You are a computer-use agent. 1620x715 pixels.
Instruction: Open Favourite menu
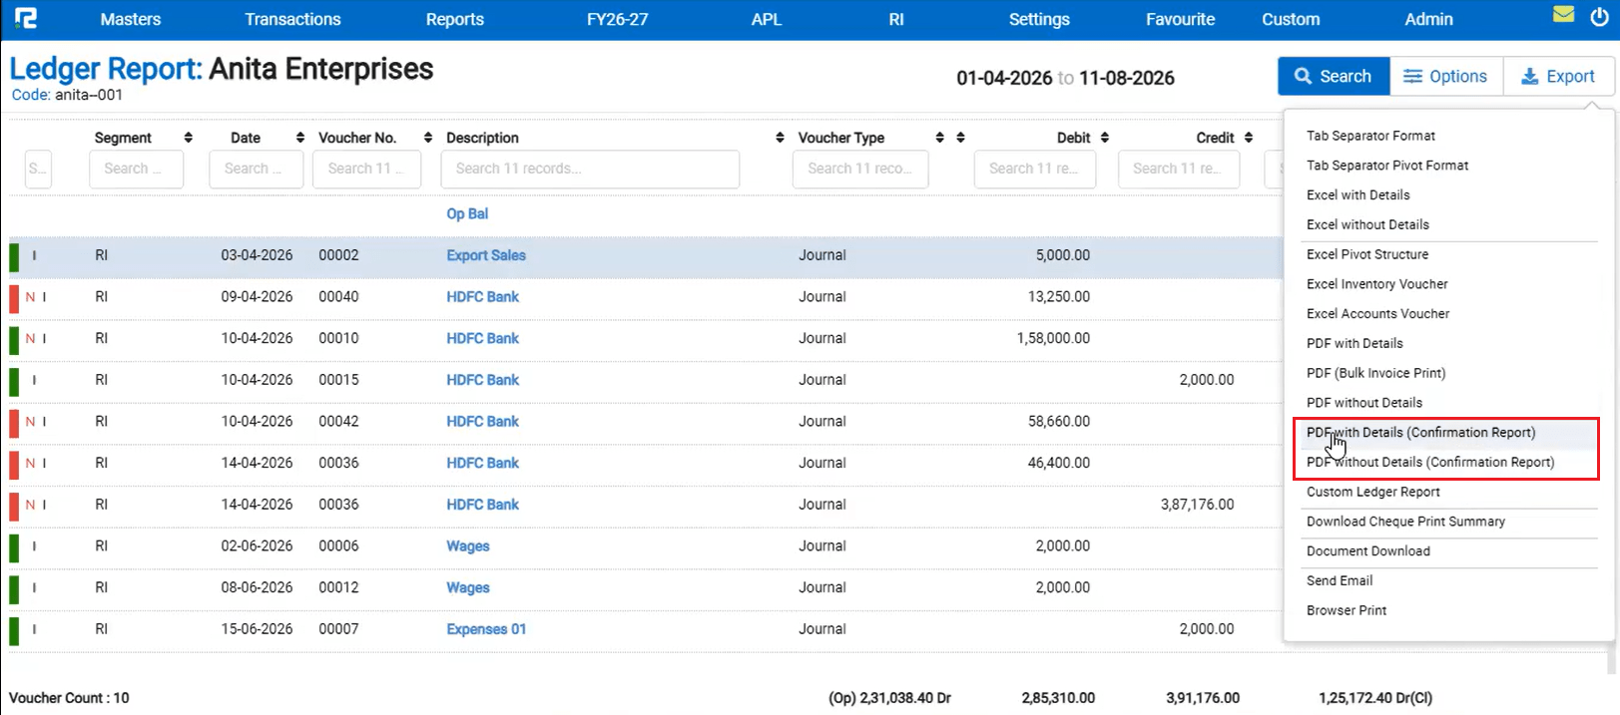[x=1181, y=19]
